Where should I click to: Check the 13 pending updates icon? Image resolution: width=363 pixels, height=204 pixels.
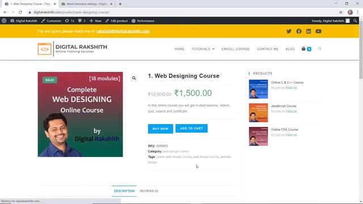pos(69,21)
